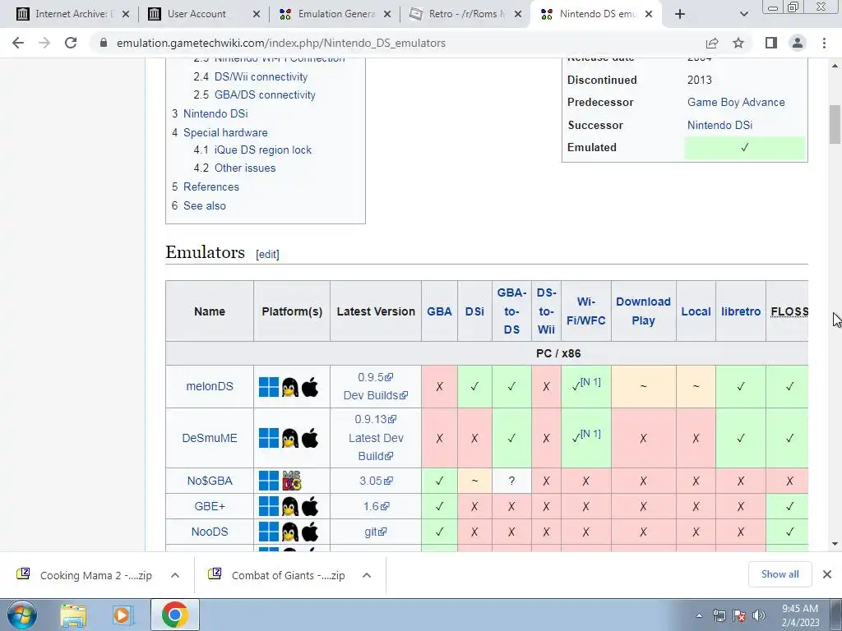Open the melonDS 0.9.5 version link

coord(375,377)
